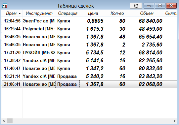Sort by the Инструмент column header
This screenshot has width=179, height=125.
39,13
